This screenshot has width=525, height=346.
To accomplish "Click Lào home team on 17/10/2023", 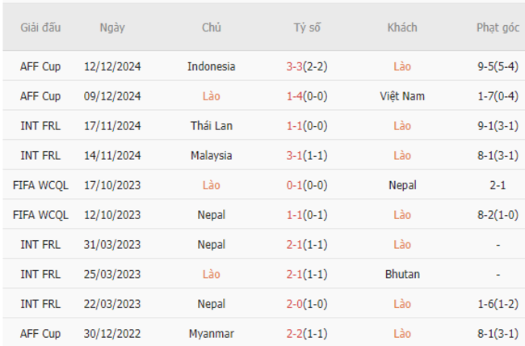I will (x=212, y=185).
